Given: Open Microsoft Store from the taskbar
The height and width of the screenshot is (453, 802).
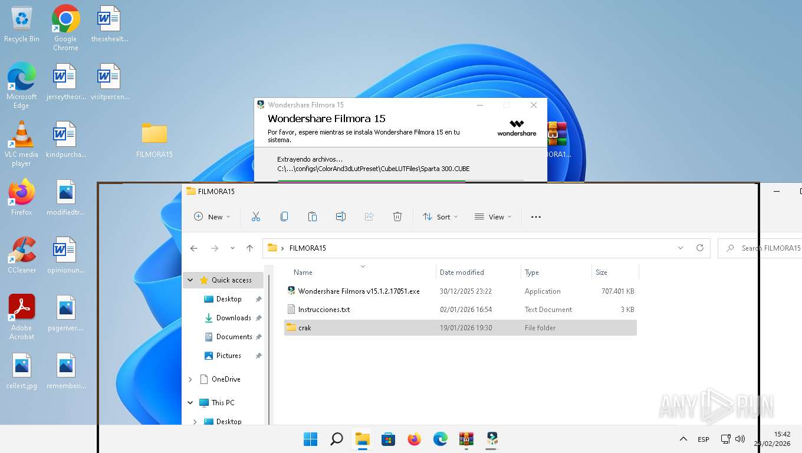Looking at the screenshot, I should 388,439.
